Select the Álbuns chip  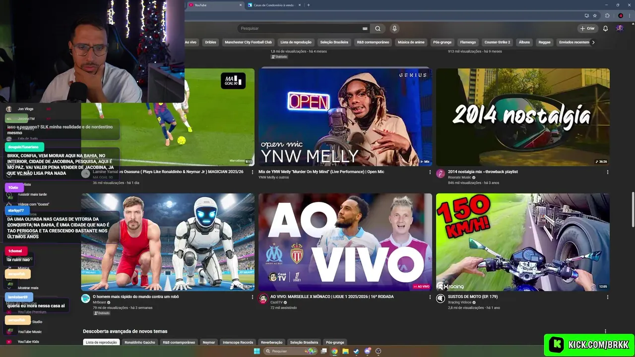point(524,42)
